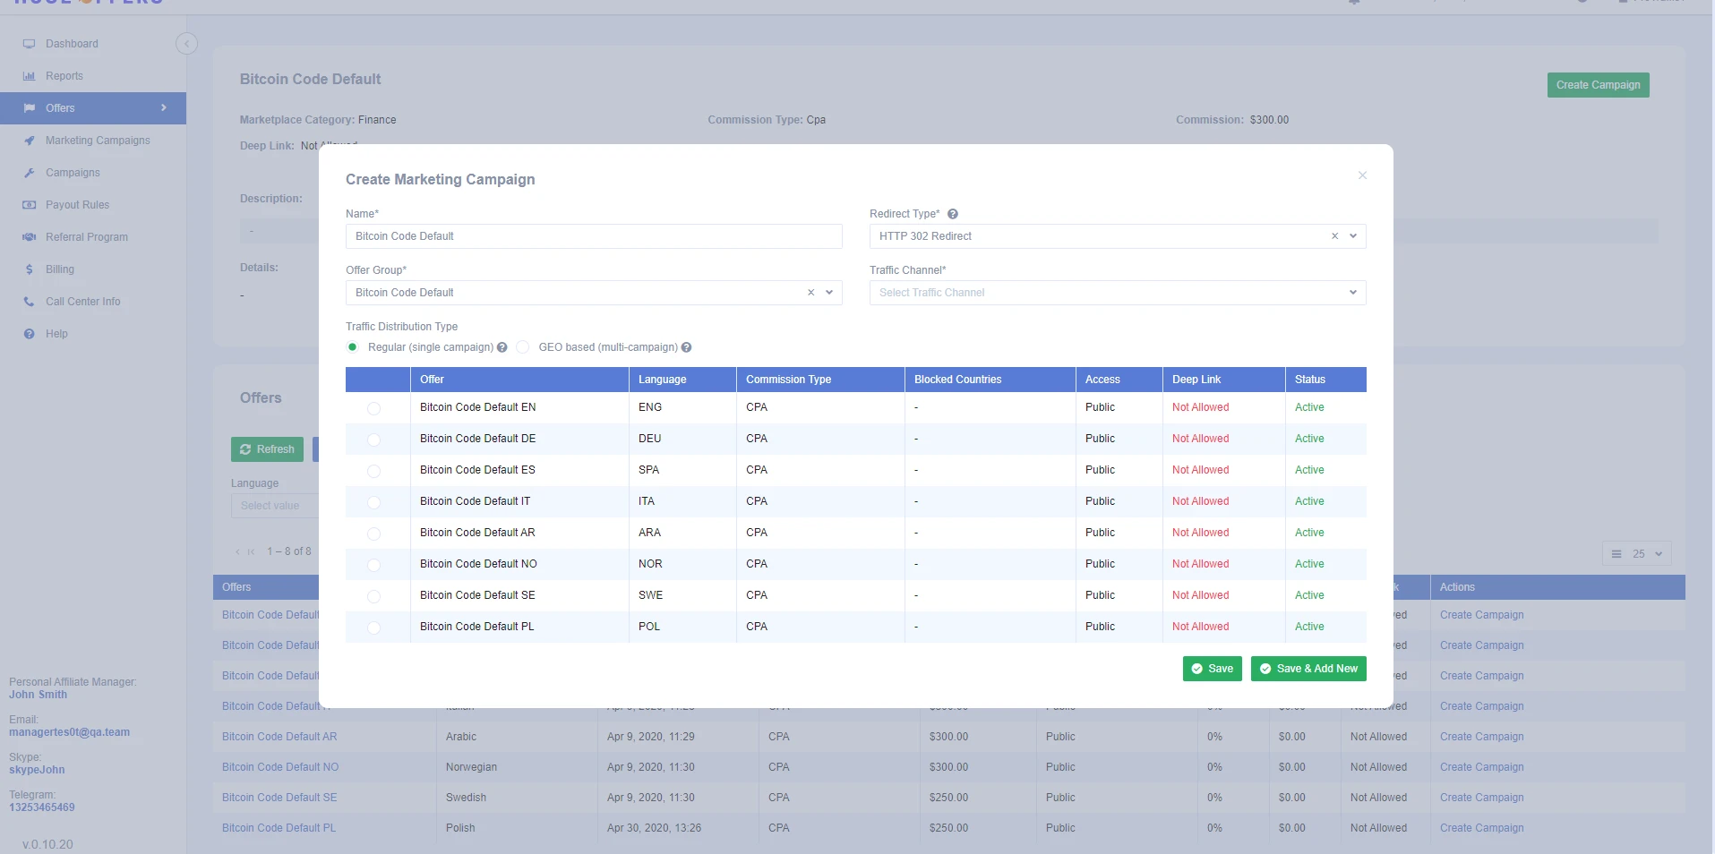The image size is (1715, 854).
Task: Select Regular (single campaign) distribution type
Action: [x=353, y=347]
